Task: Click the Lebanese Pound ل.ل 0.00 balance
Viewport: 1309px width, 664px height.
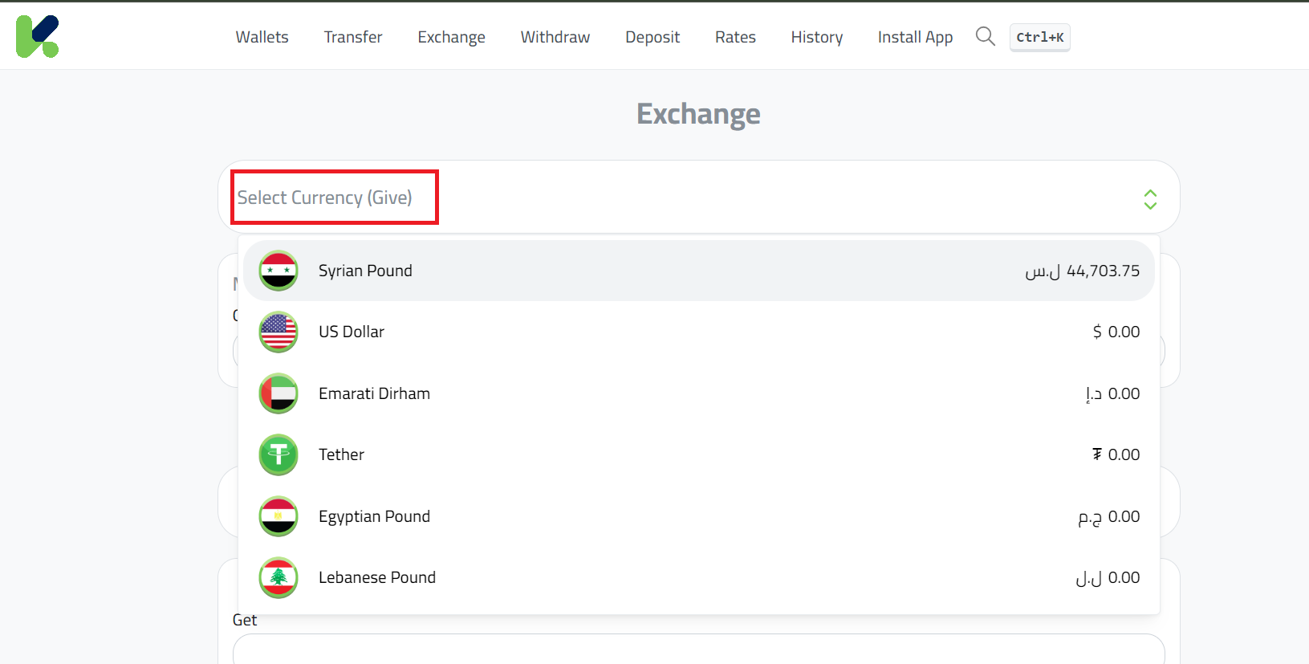Action: pos(1108,578)
